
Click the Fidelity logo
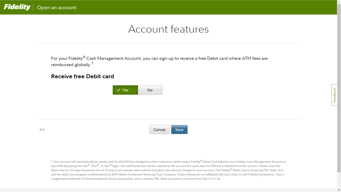17,7
